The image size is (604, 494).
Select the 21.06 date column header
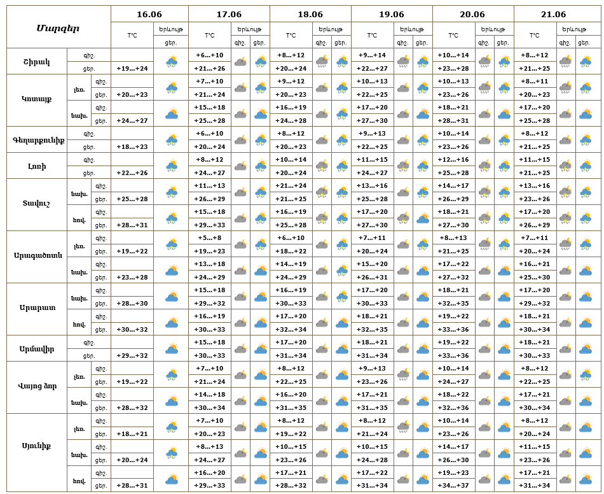tap(554, 14)
